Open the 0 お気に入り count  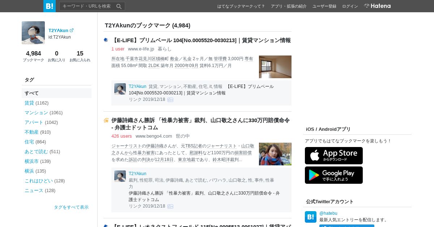[57, 56]
